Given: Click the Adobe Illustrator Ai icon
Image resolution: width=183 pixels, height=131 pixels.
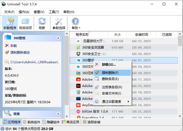Looking at the screenshot, I should click(78, 86).
